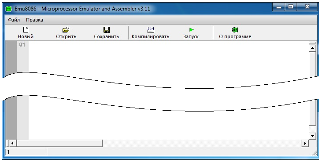The image size is (322, 162).
Task: Create a new file with Новый icon
Action: click(26, 30)
